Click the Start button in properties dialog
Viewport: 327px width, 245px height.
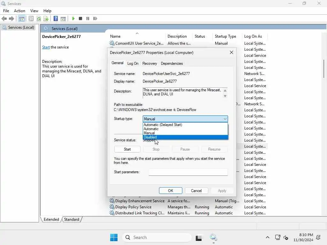[x=127, y=149]
